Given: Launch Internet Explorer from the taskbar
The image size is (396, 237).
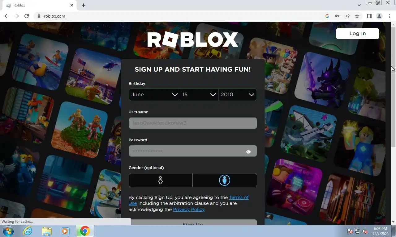Looking at the screenshot, I should [28, 231].
